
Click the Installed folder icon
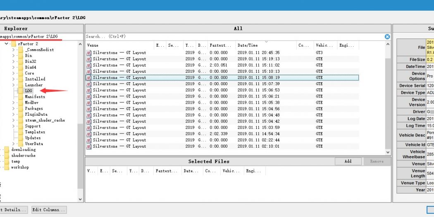click(x=21, y=79)
